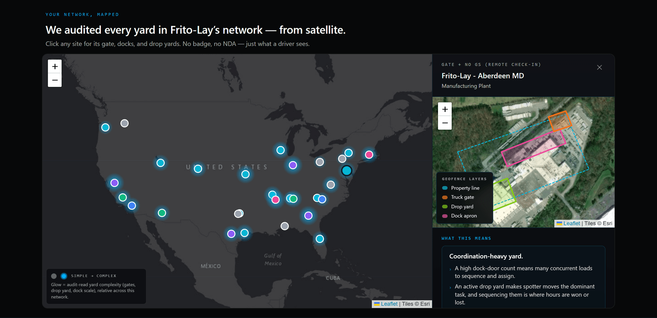Viewport: 657px width, 318px height.
Task: Select the gray marker in Virginia
Action: tap(331, 185)
